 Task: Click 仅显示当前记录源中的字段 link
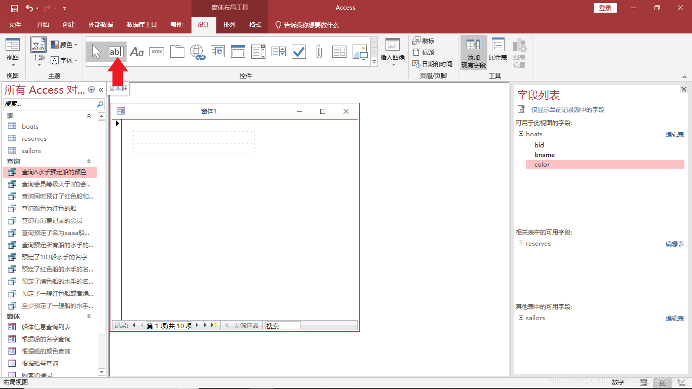pyautogui.click(x=567, y=109)
